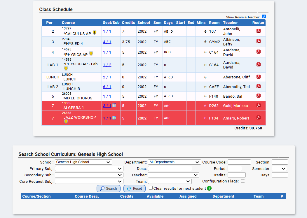The width and height of the screenshot is (307, 218).
Task: Open roster PDF for Physics AP Lab row
Action: [x=259, y=64]
